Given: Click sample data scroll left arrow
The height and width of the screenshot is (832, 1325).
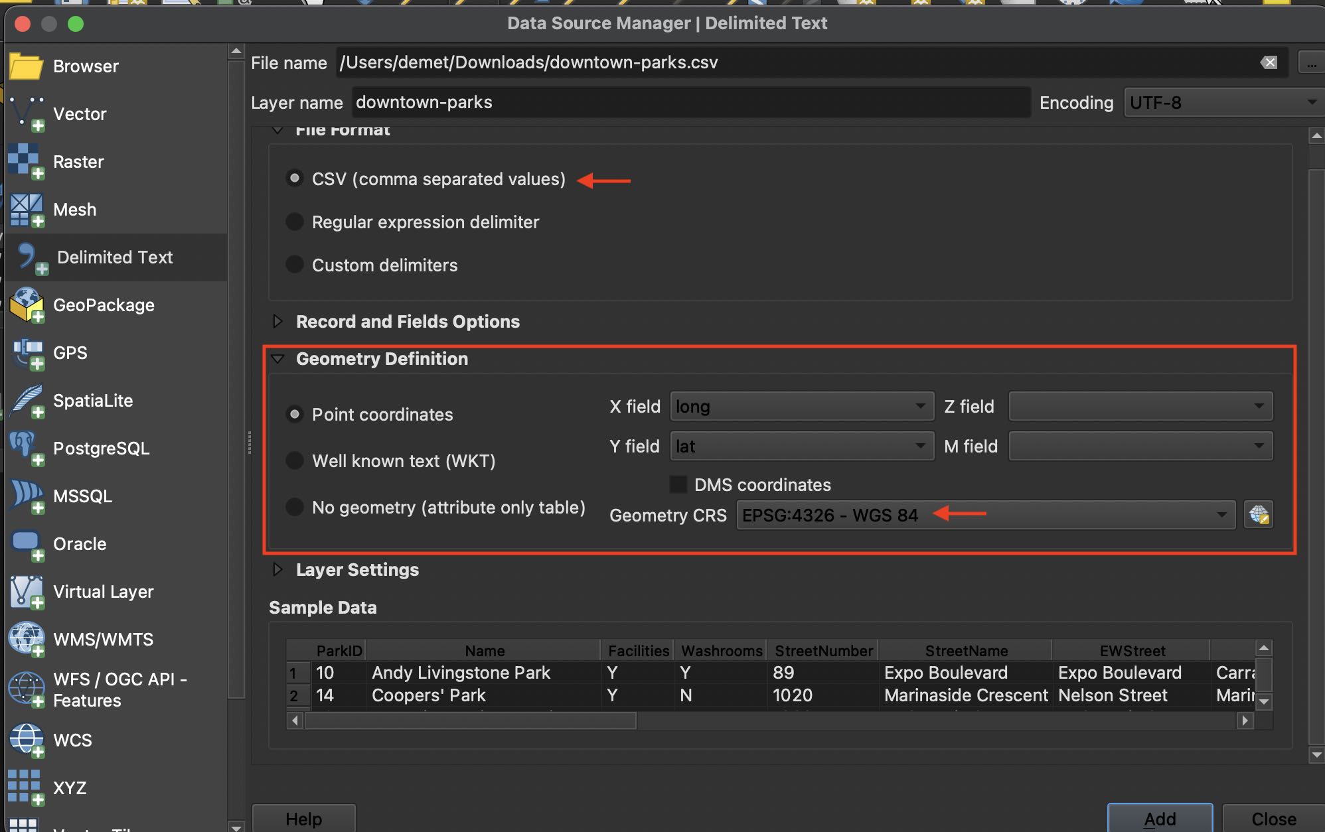Looking at the screenshot, I should [x=295, y=721].
